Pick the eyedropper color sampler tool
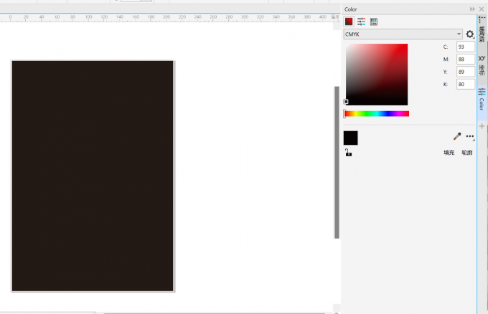The width and height of the screenshot is (488, 314). (457, 136)
